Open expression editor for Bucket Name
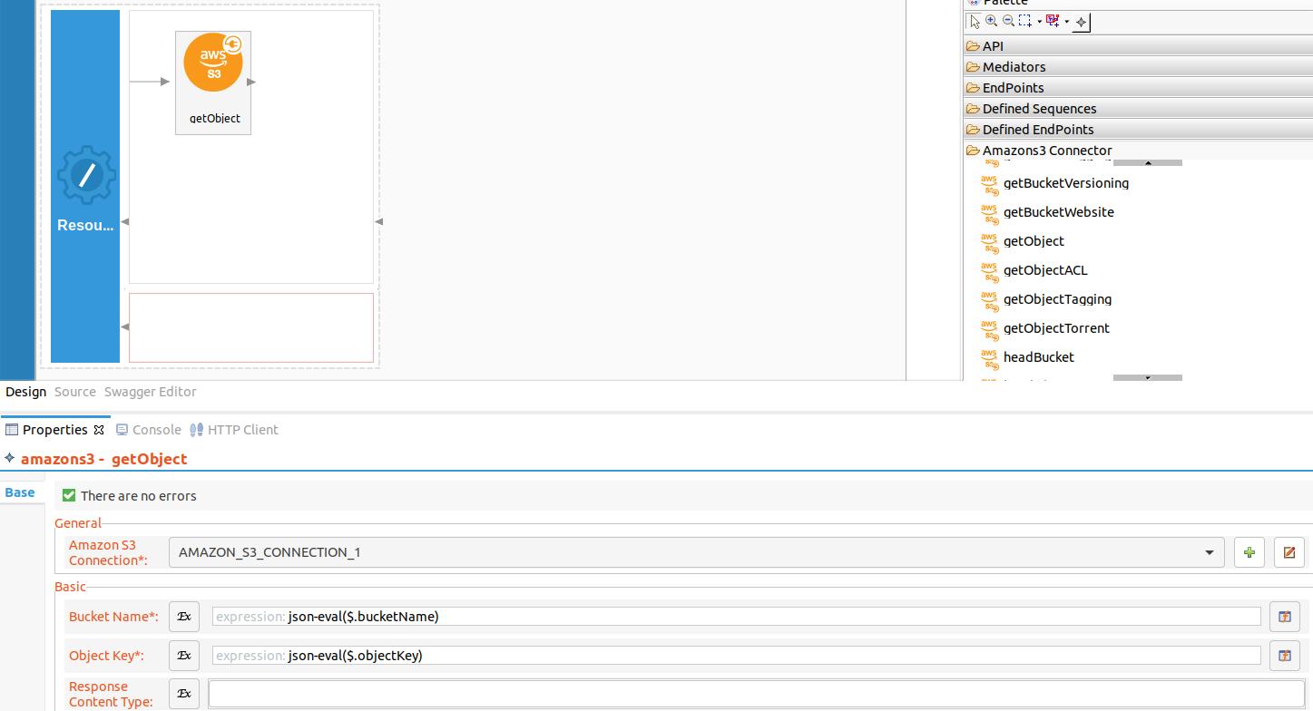 [x=1285, y=617]
